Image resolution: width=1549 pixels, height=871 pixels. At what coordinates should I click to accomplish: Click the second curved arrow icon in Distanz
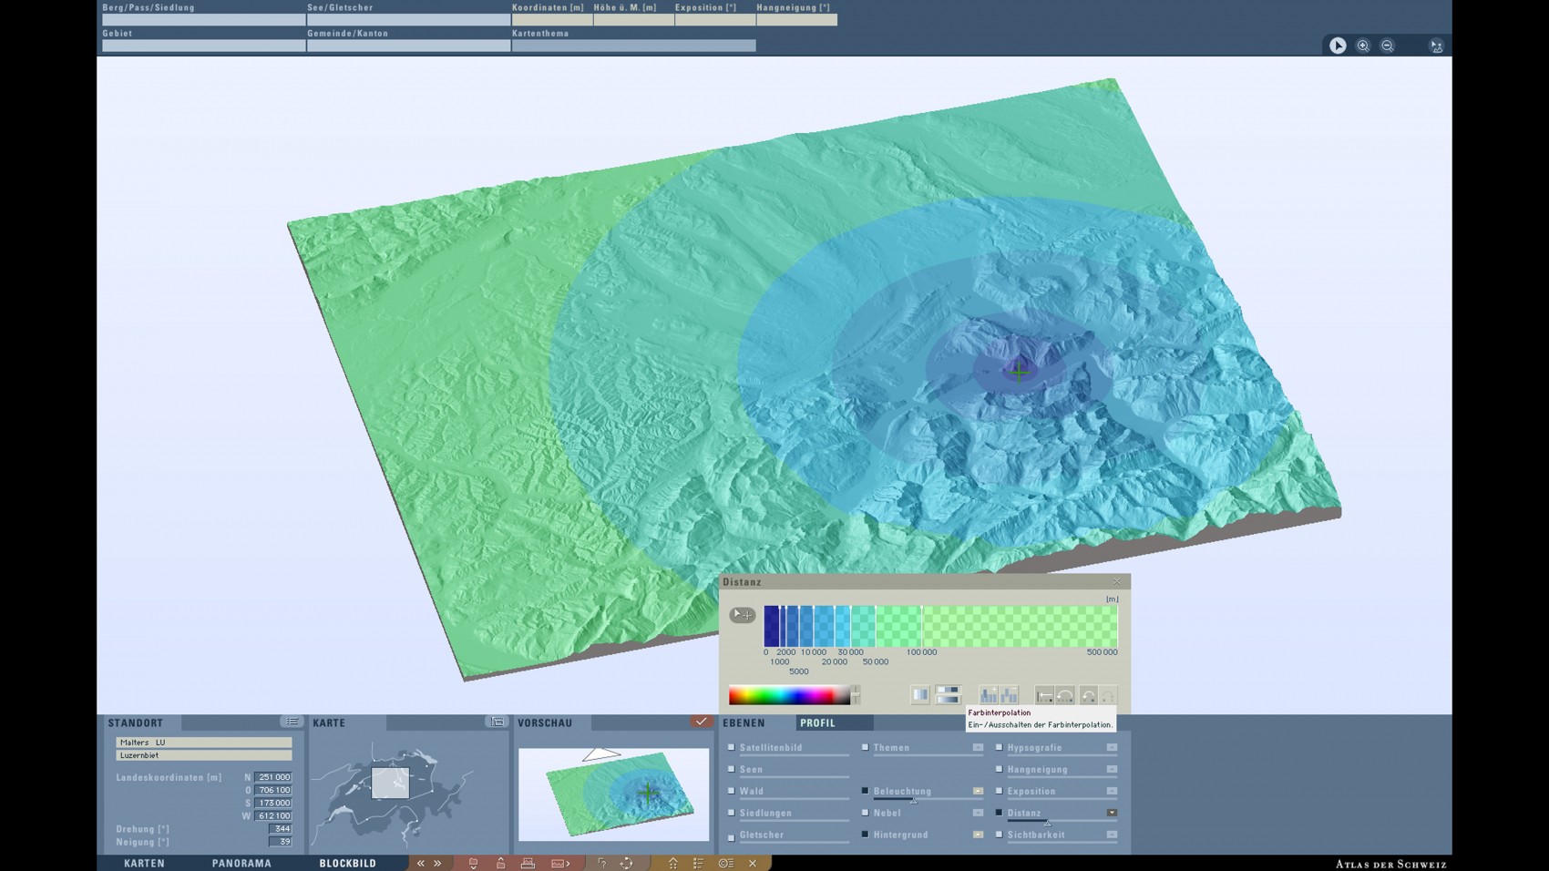coord(1088,695)
